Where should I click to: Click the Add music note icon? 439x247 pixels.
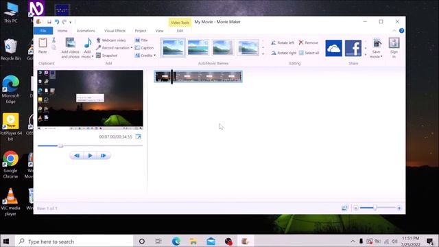click(88, 43)
